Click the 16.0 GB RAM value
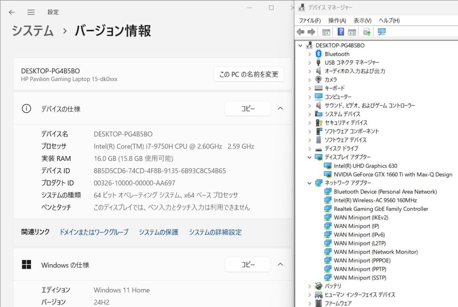Screen dimensions: 458x307 (x=133, y=159)
